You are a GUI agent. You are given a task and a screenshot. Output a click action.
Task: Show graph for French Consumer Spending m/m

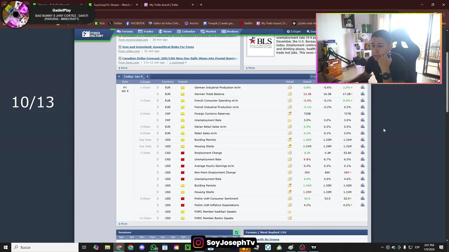click(x=362, y=100)
